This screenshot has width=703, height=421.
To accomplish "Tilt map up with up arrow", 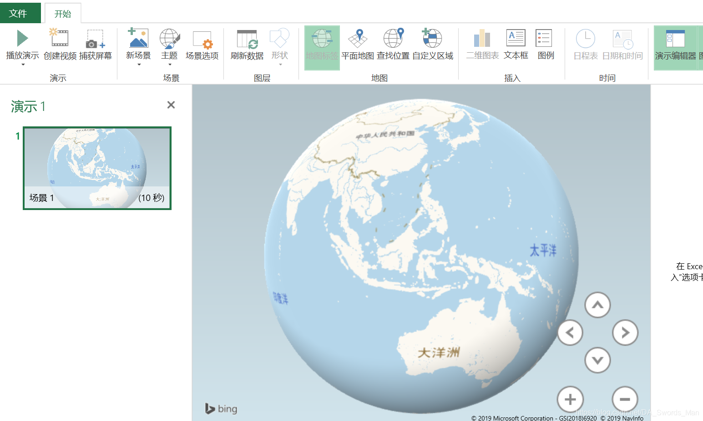I will click(x=597, y=305).
